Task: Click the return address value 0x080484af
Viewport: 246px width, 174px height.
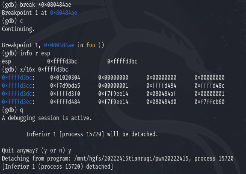Action: click(x=162, y=94)
